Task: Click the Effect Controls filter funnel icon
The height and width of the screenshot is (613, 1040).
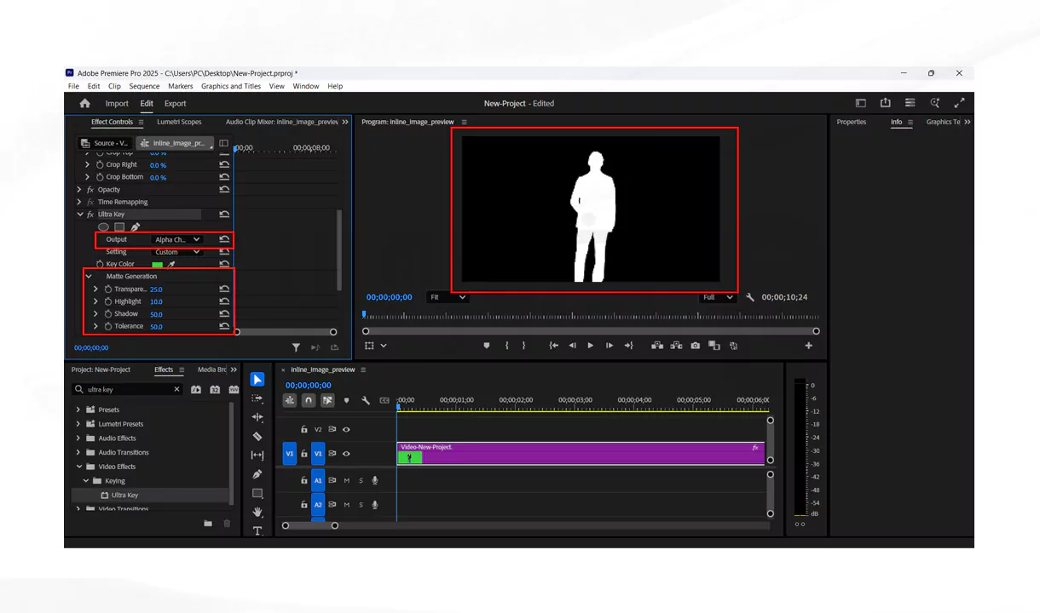Action: coord(296,347)
